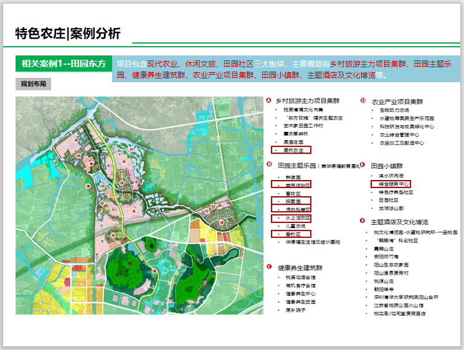Image resolution: width=464 pixels, height=350 pixels.
Task: Select the red-boxed 综合服务中心 item
Action: [x=391, y=184]
